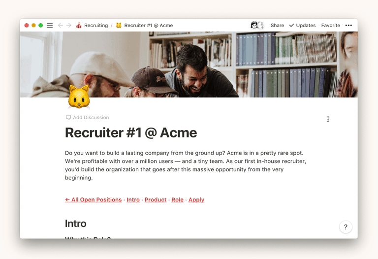This screenshot has height=259, width=378.
Task: Open the three-dot page options menu
Action: coord(348,25)
